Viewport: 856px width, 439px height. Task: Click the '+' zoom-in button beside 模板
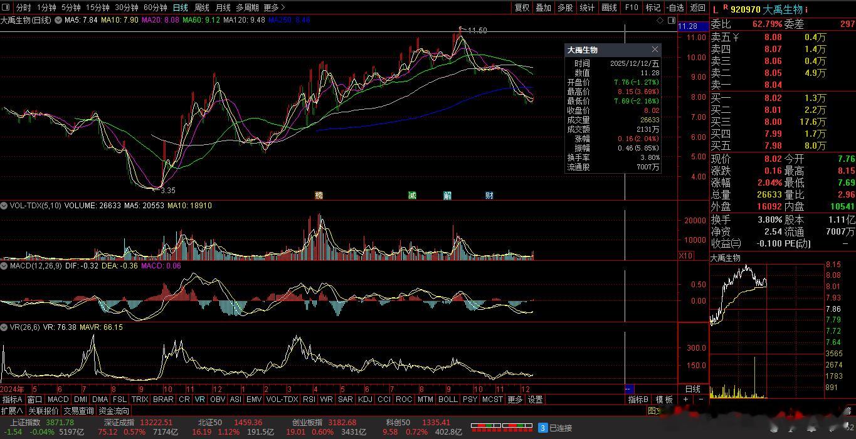(686, 399)
